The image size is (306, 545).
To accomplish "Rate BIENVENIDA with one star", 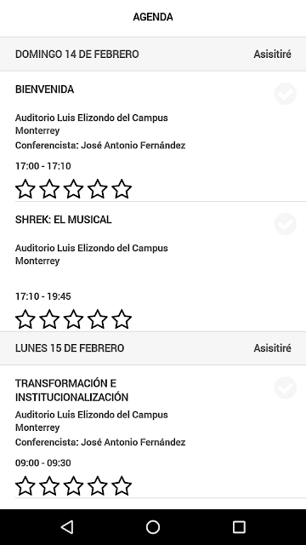I will (x=25, y=189).
